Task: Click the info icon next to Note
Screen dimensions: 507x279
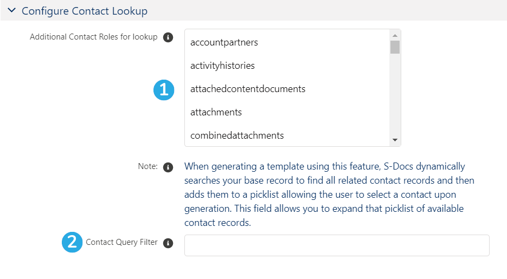Action: pyautogui.click(x=168, y=167)
